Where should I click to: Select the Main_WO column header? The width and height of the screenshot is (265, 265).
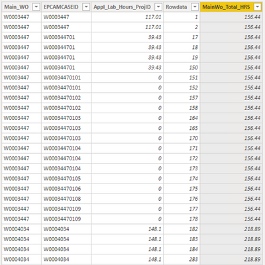point(22,7)
